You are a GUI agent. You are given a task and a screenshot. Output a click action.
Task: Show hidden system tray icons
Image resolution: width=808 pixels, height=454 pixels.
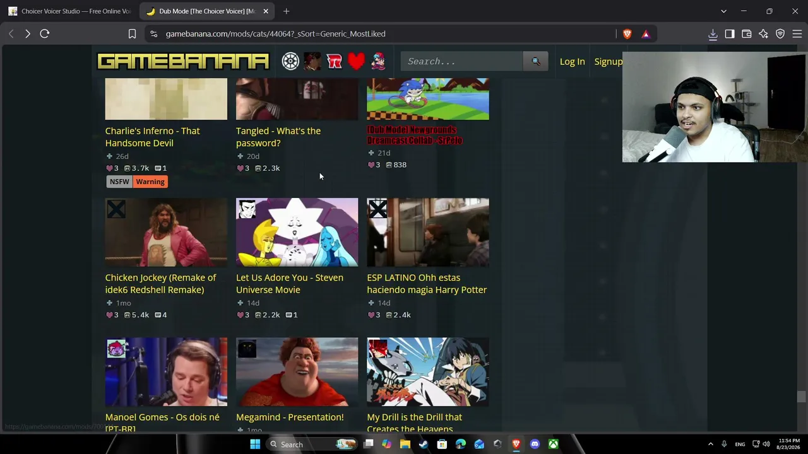710,445
